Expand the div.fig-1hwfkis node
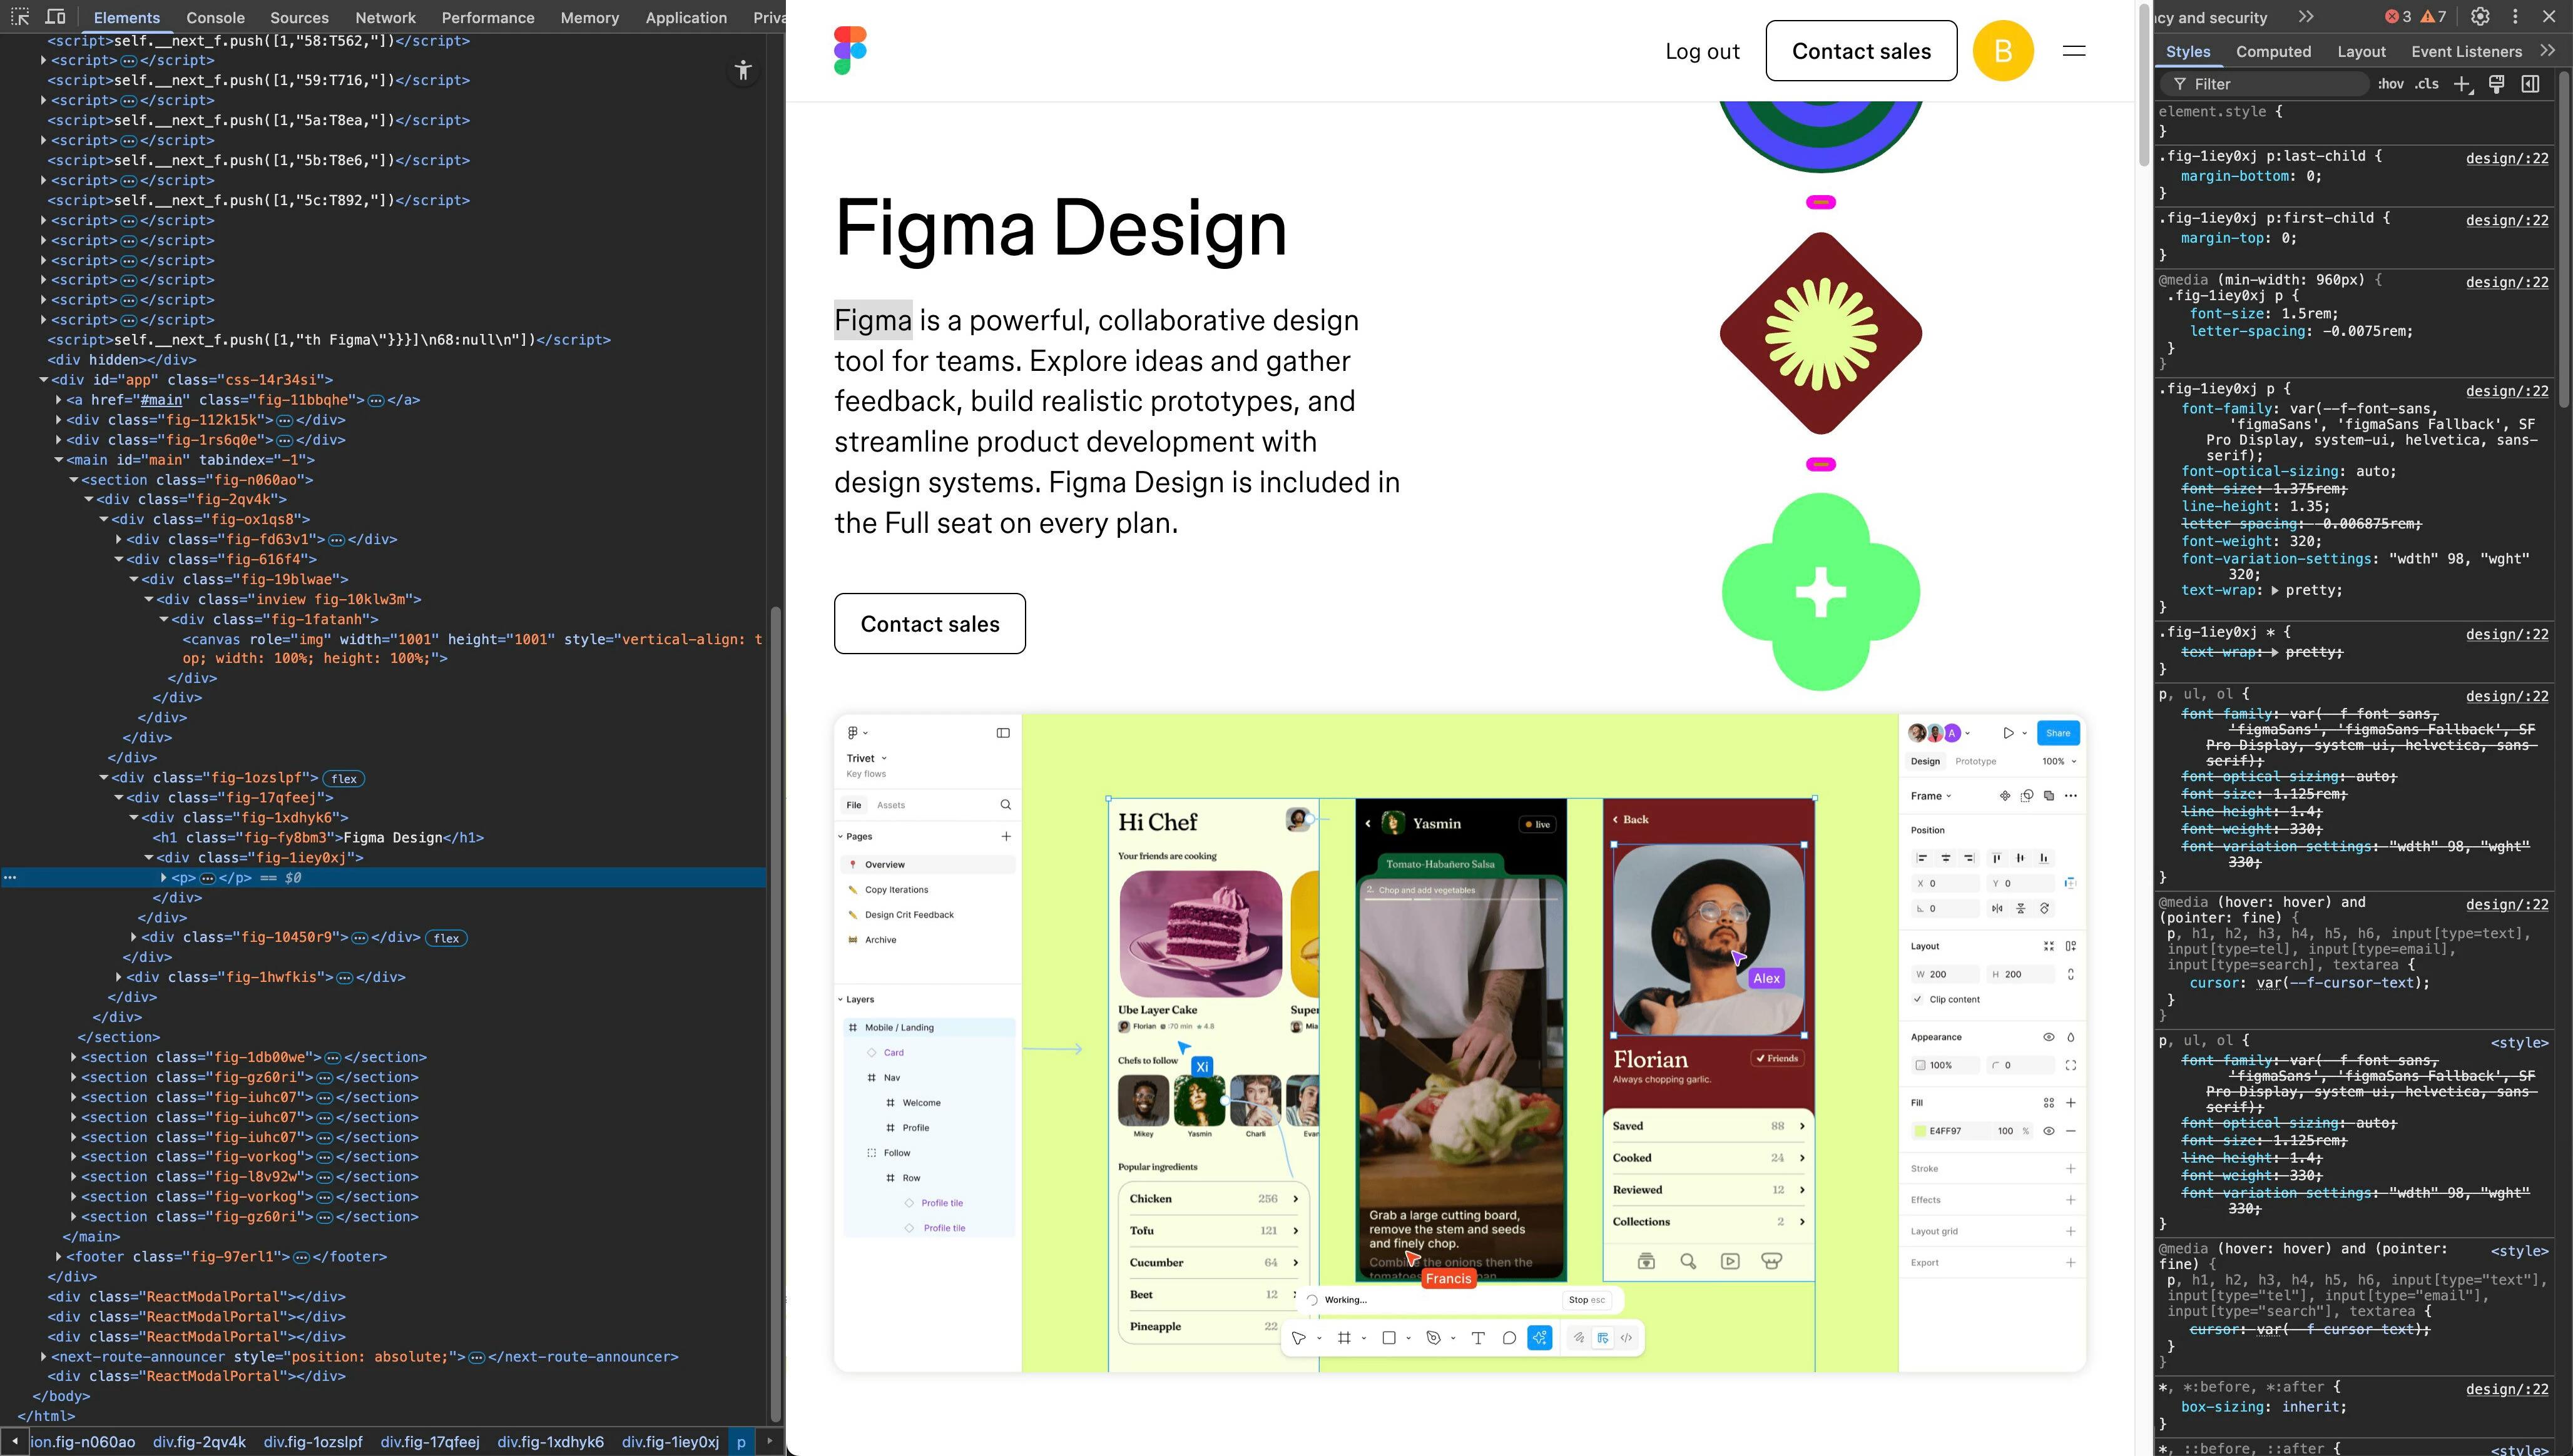This screenshot has width=2573, height=1456. (118, 977)
